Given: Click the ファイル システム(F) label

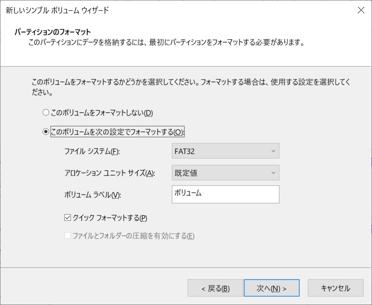Looking at the screenshot, I should coord(92,151).
